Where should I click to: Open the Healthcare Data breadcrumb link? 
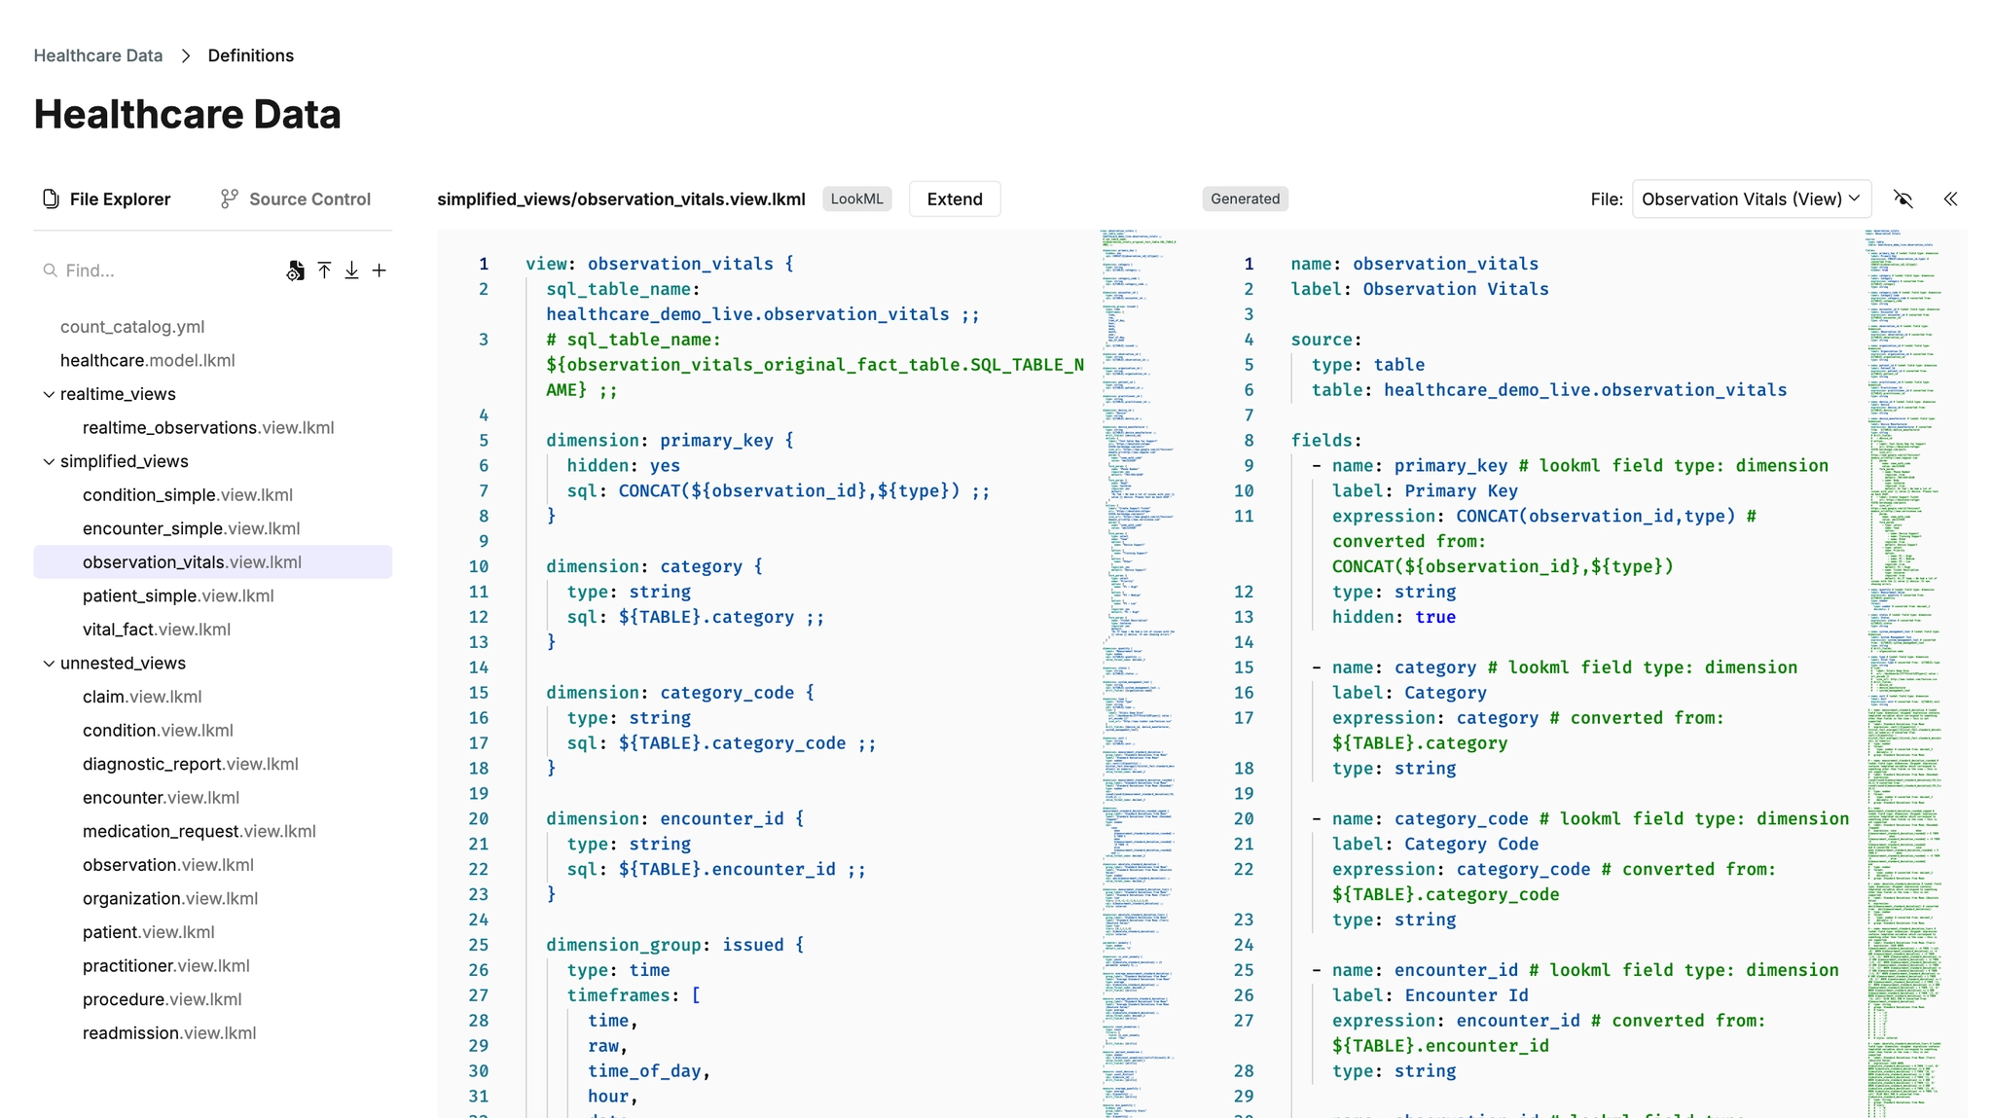[x=97, y=55]
